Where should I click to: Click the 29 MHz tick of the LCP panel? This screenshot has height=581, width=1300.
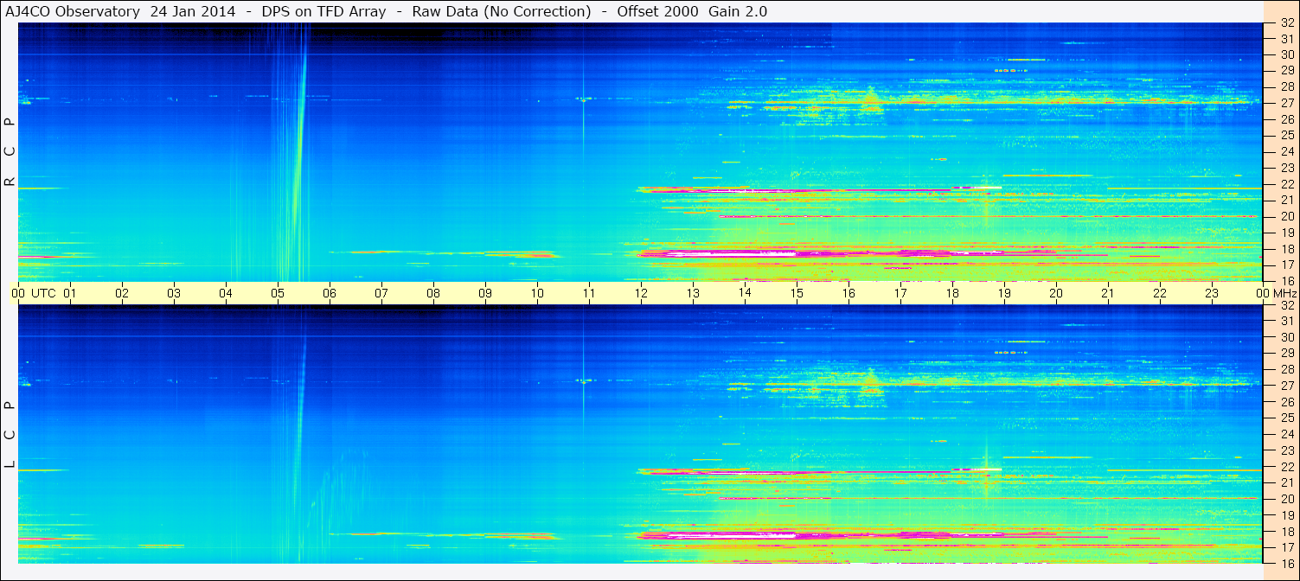point(1287,353)
